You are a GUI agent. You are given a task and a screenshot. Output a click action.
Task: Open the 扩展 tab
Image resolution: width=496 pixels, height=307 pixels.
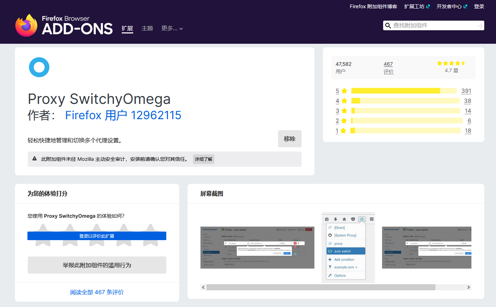[x=127, y=28]
